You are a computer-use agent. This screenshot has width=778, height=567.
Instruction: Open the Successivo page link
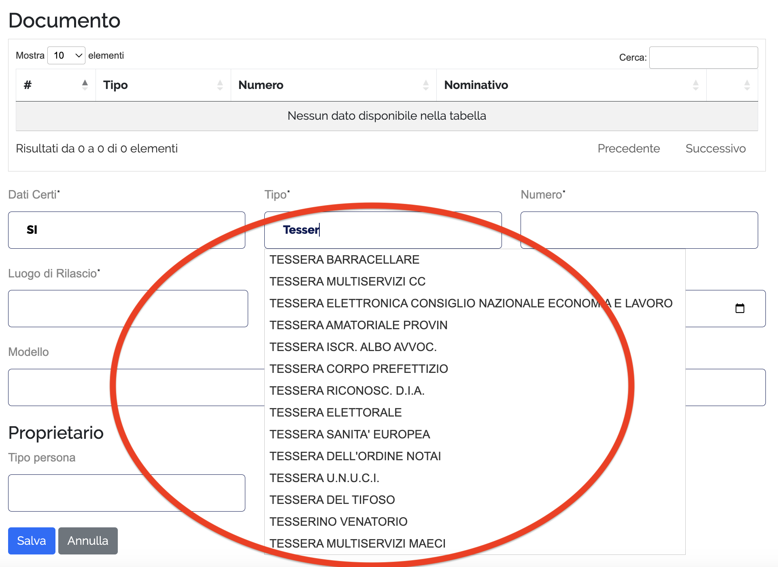point(715,148)
